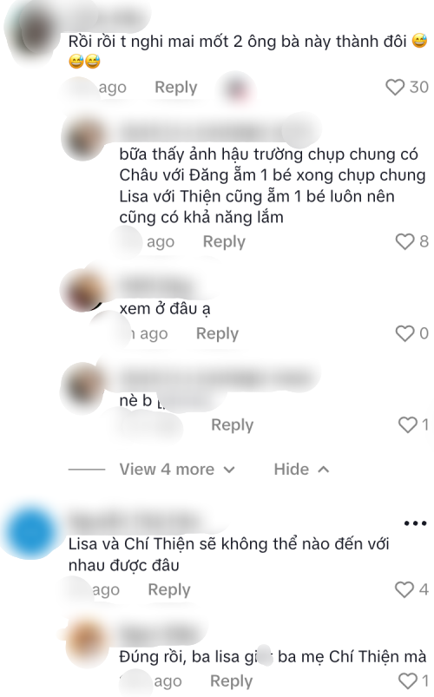Reply to the 'Rồi rồi t nghi' comment
The width and height of the screenshot is (434, 697).
[175, 87]
